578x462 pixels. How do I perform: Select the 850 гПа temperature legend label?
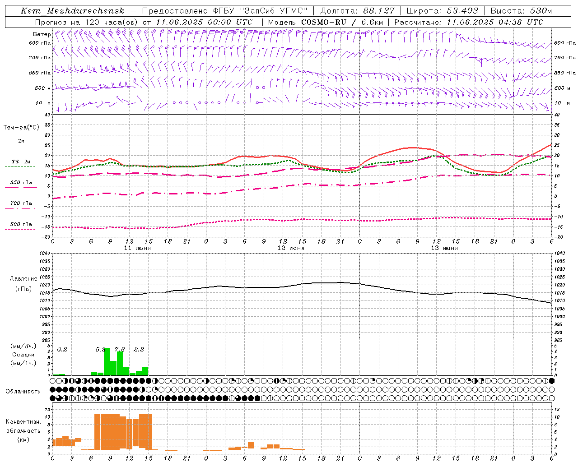[21, 183]
